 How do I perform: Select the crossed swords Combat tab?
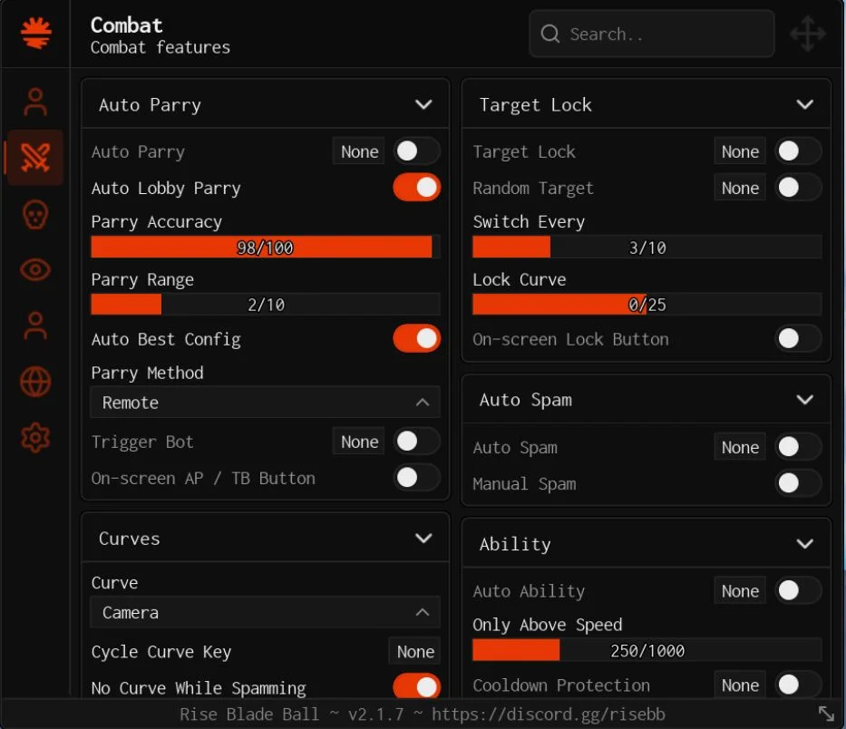tap(35, 158)
